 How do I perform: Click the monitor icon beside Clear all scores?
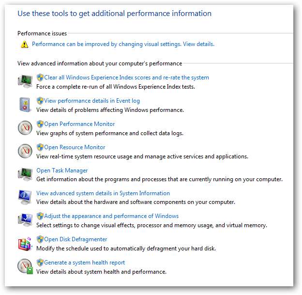25,81
